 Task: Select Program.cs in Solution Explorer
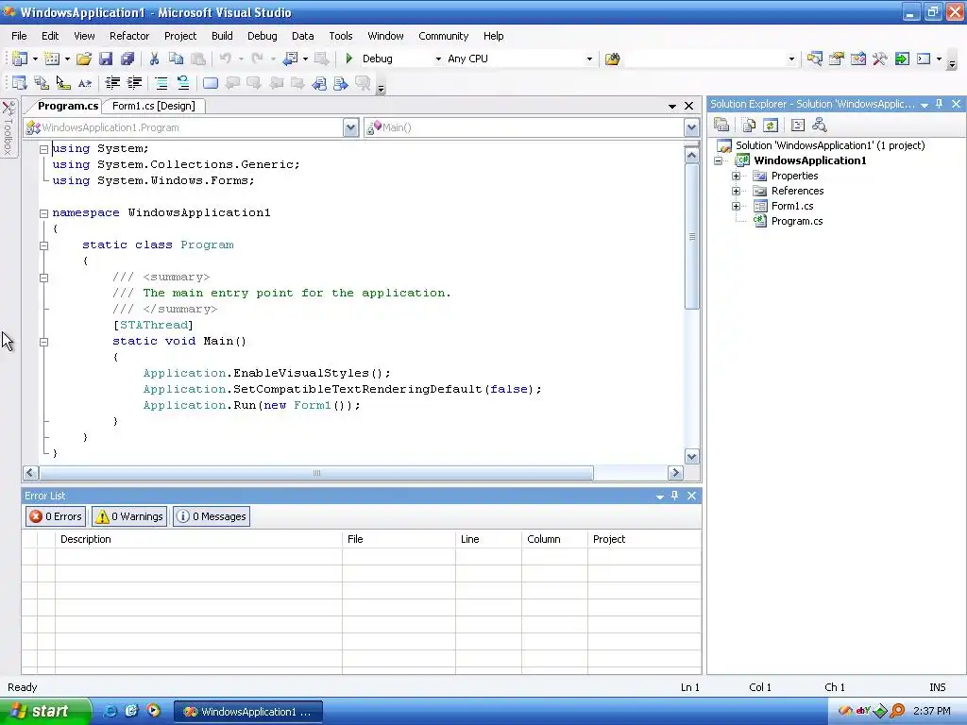click(796, 221)
